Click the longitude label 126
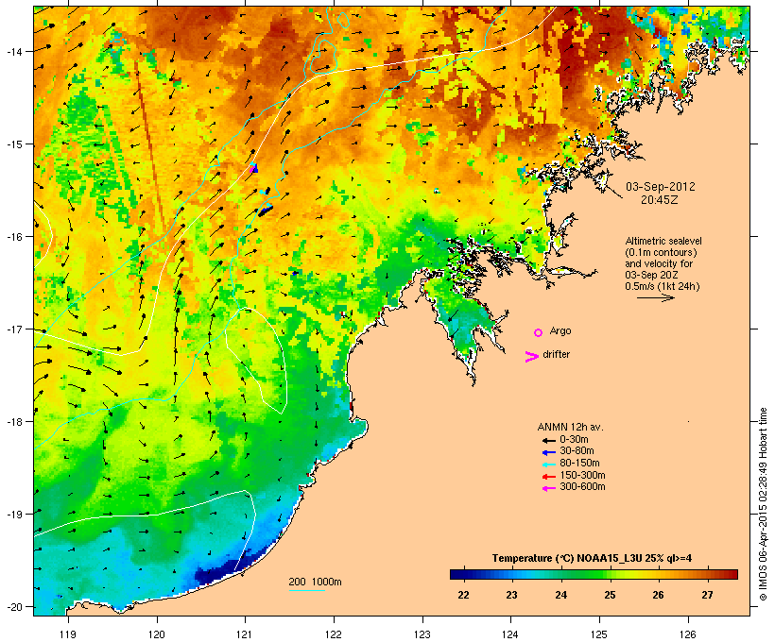Viewport: 775px width, 642px height. [688, 634]
